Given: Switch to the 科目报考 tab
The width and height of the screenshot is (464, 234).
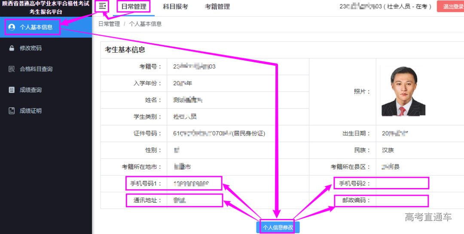Looking at the screenshot, I should pos(175,7).
